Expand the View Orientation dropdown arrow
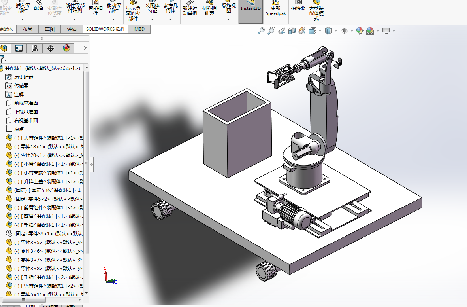The image size is (467, 307). point(320,31)
